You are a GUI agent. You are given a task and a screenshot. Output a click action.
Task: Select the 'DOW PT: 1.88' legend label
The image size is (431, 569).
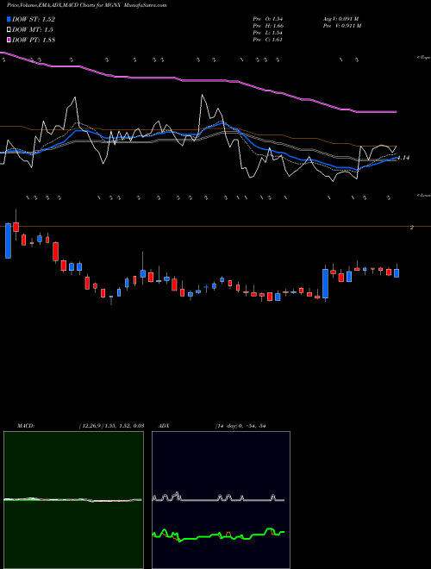point(34,40)
